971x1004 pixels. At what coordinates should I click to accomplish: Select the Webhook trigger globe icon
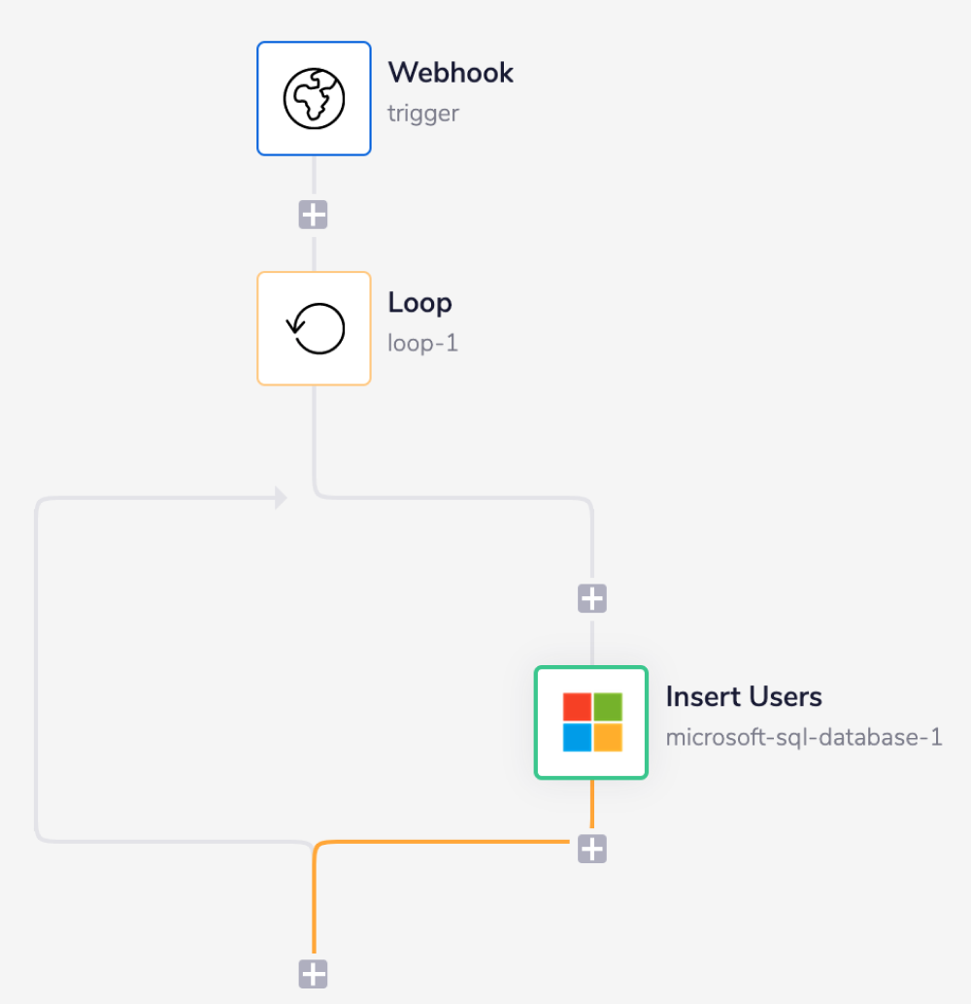(314, 98)
